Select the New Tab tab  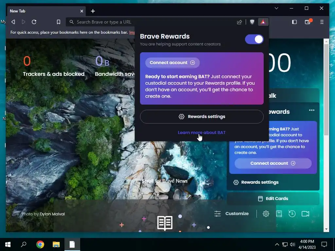pos(46,11)
